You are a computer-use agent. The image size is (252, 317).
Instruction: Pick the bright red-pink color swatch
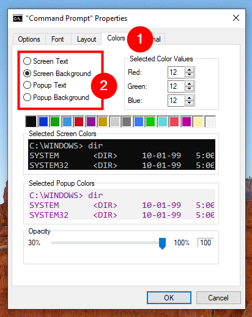click(174, 121)
